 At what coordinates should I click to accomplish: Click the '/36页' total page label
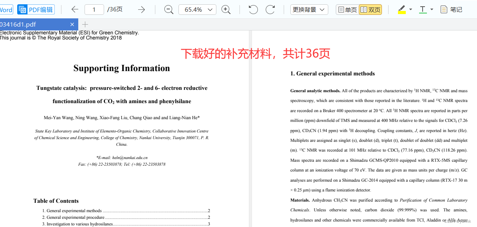pyautogui.click(x=115, y=9)
